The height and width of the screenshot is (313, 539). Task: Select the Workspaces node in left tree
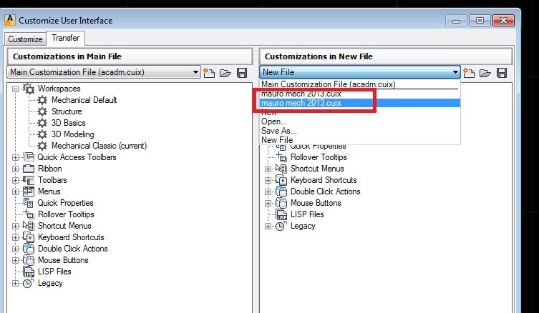[59, 89]
